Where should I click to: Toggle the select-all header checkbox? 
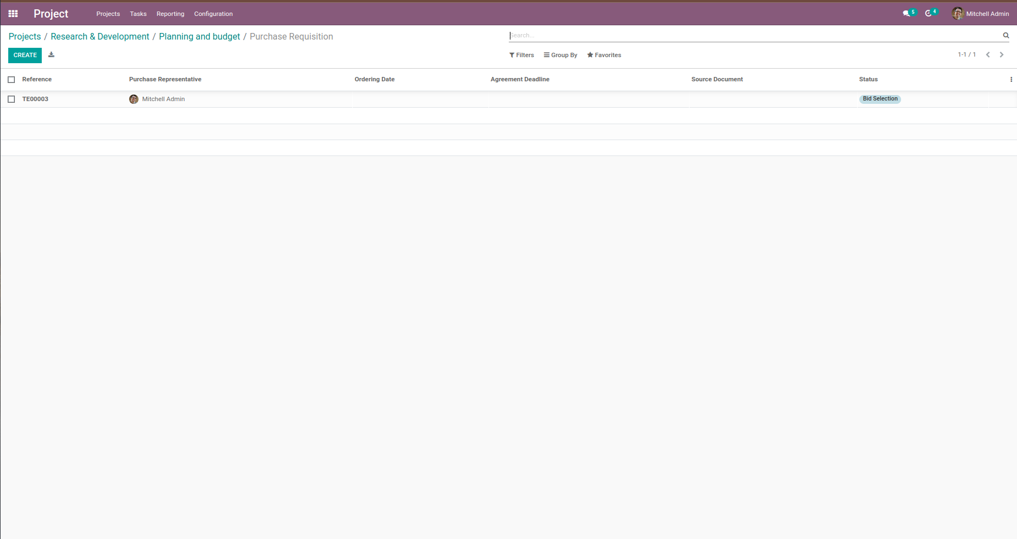[x=12, y=80]
